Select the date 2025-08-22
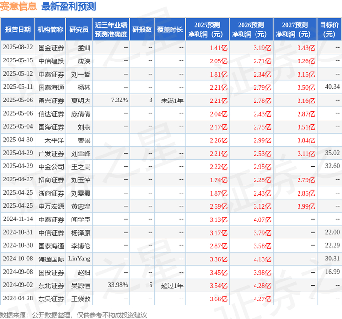Image resolution: width=342 pixels, height=319 pixels. click(18, 47)
